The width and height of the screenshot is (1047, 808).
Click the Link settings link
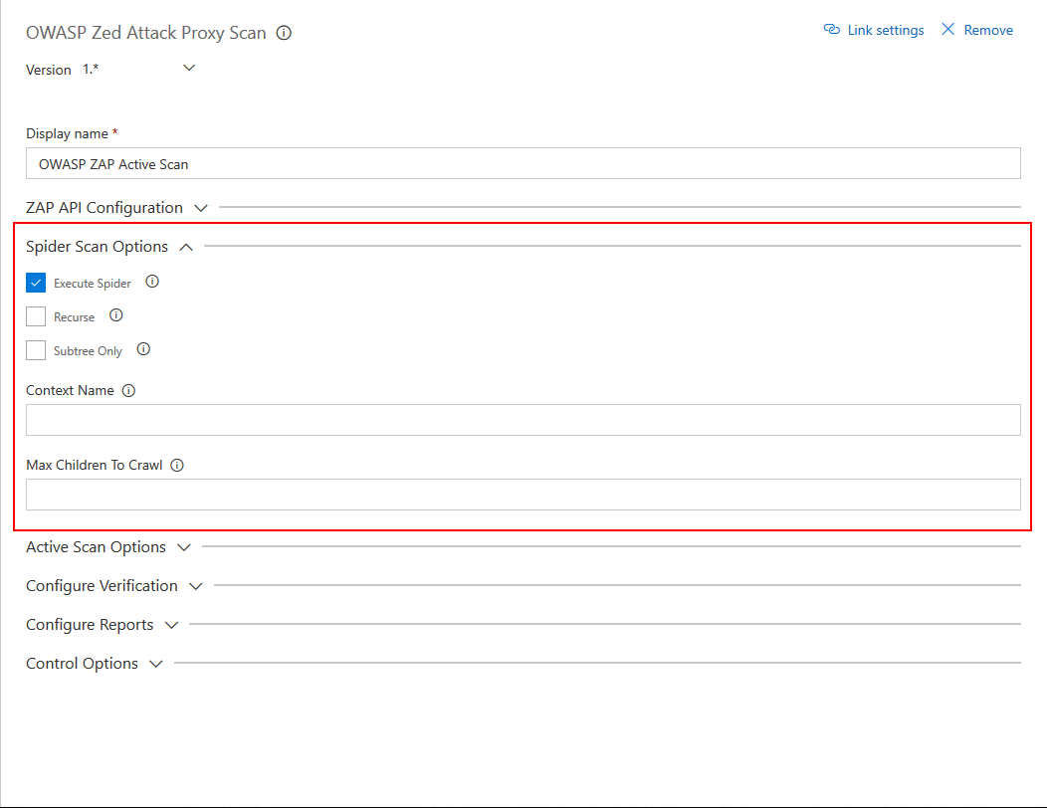886,30
